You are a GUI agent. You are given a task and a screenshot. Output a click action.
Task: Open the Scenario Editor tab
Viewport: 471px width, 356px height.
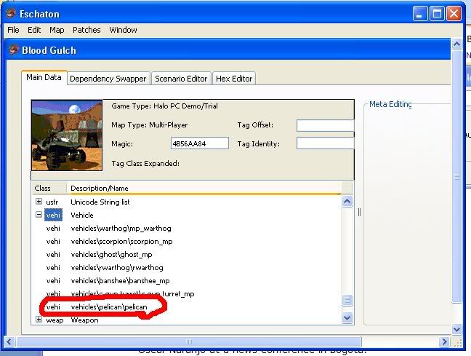click(181, 79)
